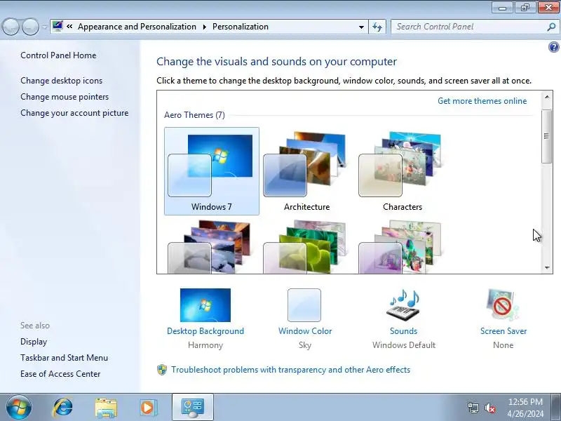Open the Desktop Background settings icon
Image resolution: width=561 pixels, height=421 pixels.
coord(205,305)
